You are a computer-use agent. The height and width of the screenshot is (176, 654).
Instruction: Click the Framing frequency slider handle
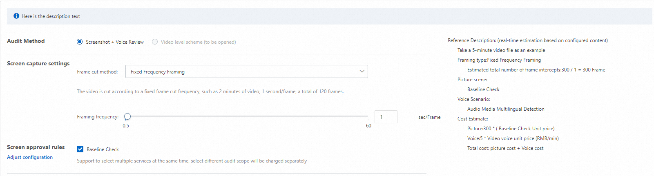pyautogui.click(x=127, y=116)
